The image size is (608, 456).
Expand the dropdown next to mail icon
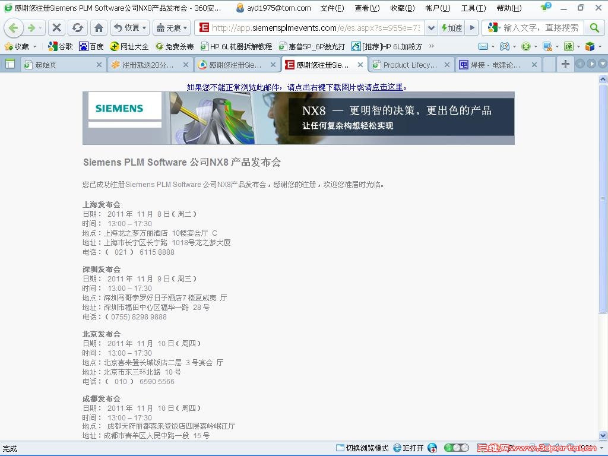pos(493,46)
